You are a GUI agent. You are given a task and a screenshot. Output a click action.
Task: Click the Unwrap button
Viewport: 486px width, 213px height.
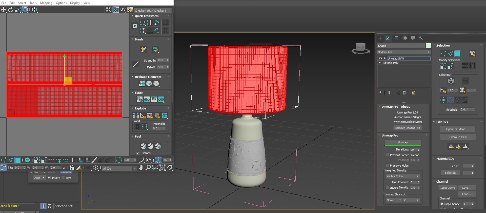point(403,142)
